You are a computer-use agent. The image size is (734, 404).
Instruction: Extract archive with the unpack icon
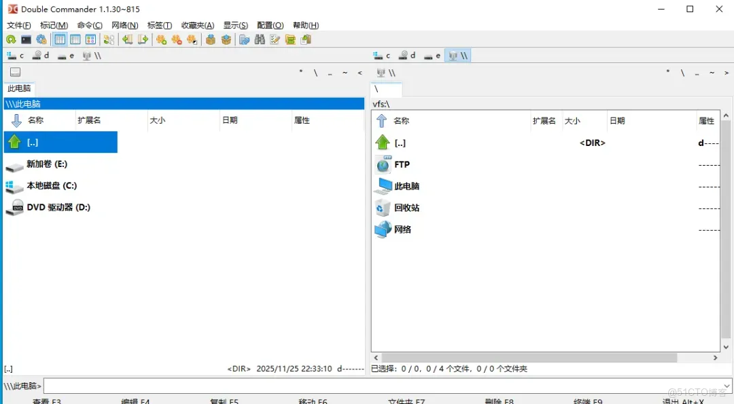click(x=226, y=39)
